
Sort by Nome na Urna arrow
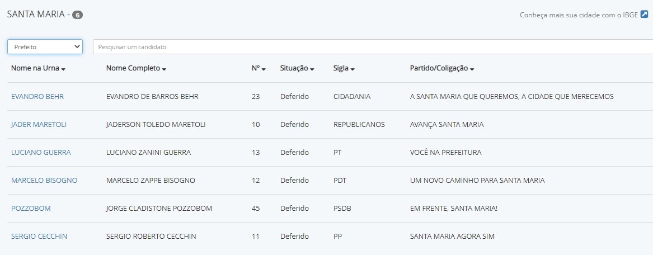tap(63, 69)
